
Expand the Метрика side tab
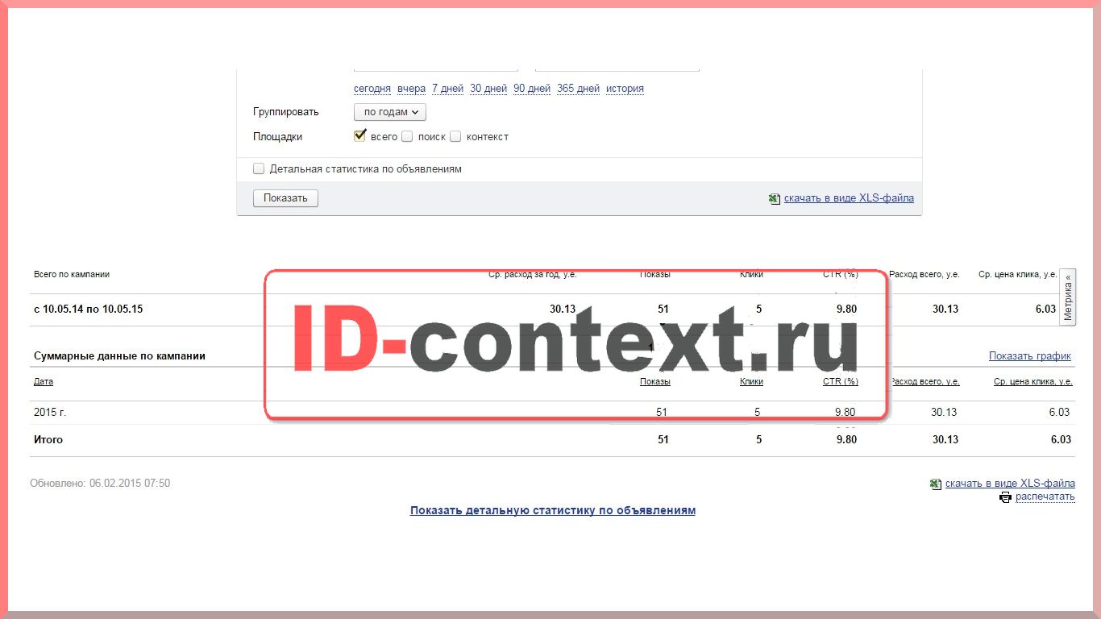click(1068, 297)
